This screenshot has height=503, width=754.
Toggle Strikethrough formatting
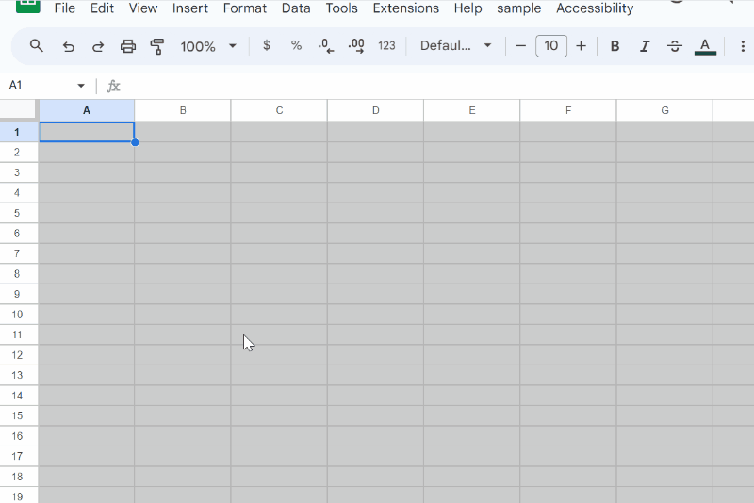675,46
